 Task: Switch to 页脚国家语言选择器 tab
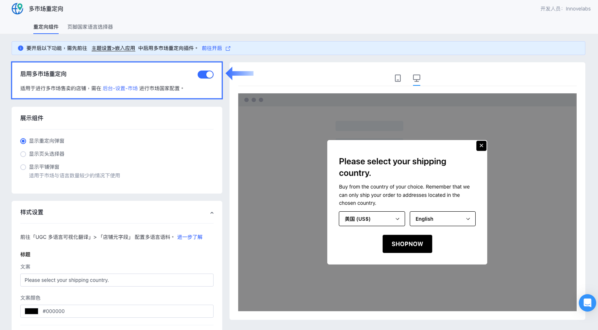tap(90, 27)
